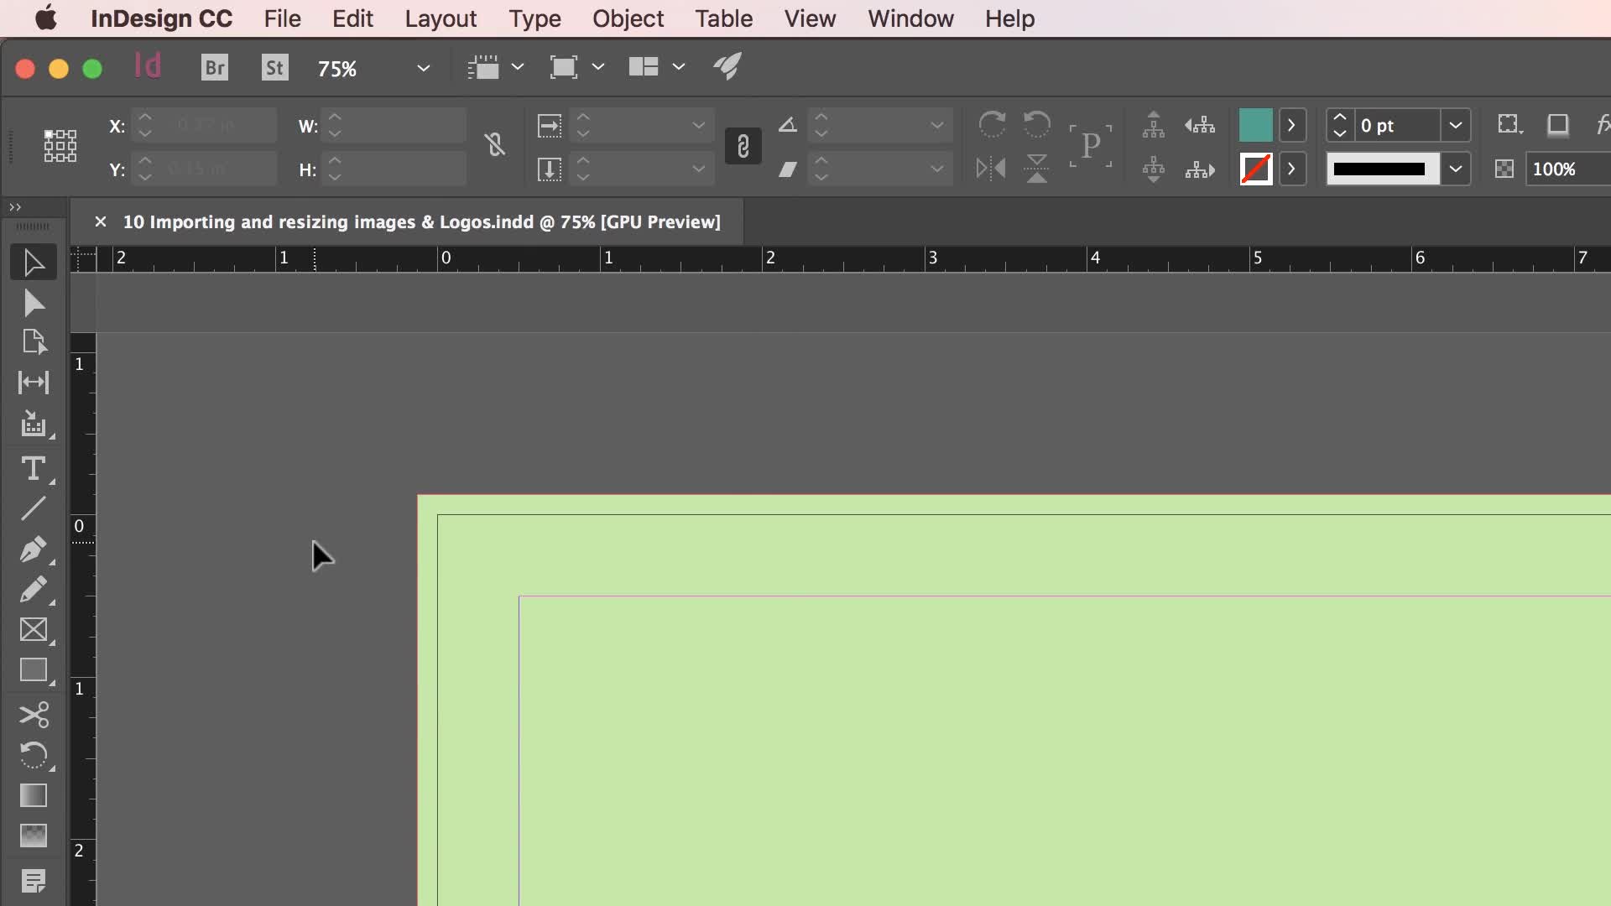Close the document tab with X
The height and width of the screenshot is (906, 1611).
pos(101,222)
